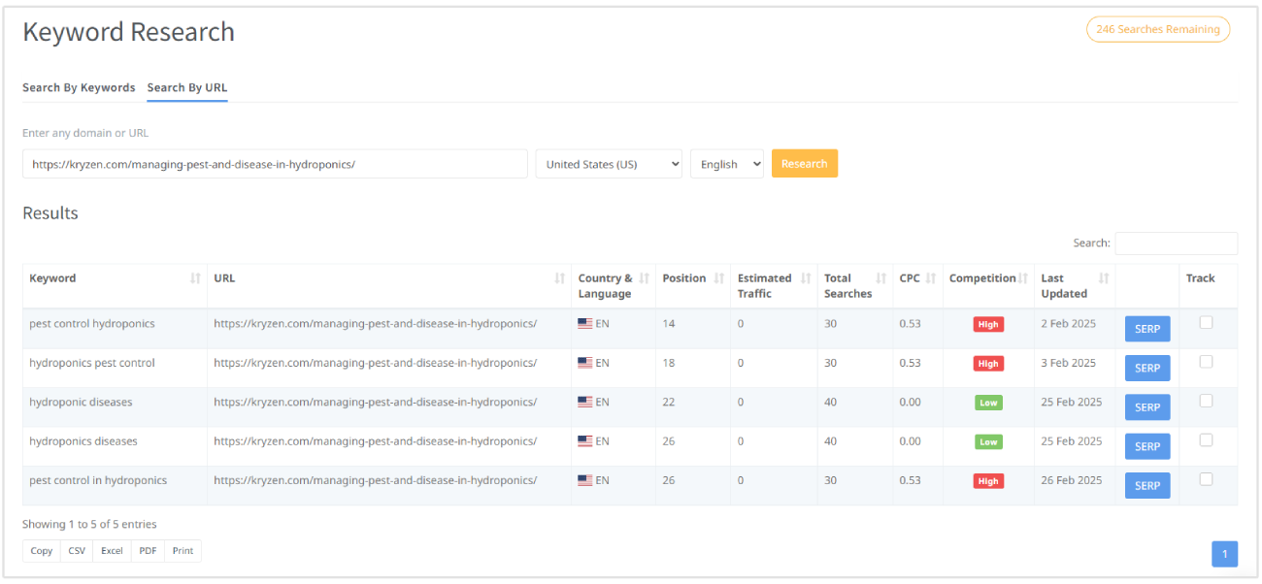Image resolution: width=1262 pixels, height=584 pixels.
Task: Select the Search By URL tab
Action: coord(186,87)
